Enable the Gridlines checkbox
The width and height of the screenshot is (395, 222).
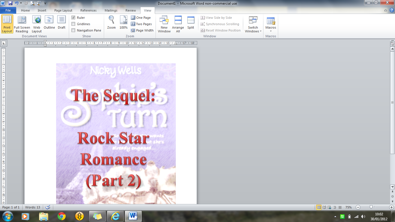pyautogui.click(x=73, y=24)
